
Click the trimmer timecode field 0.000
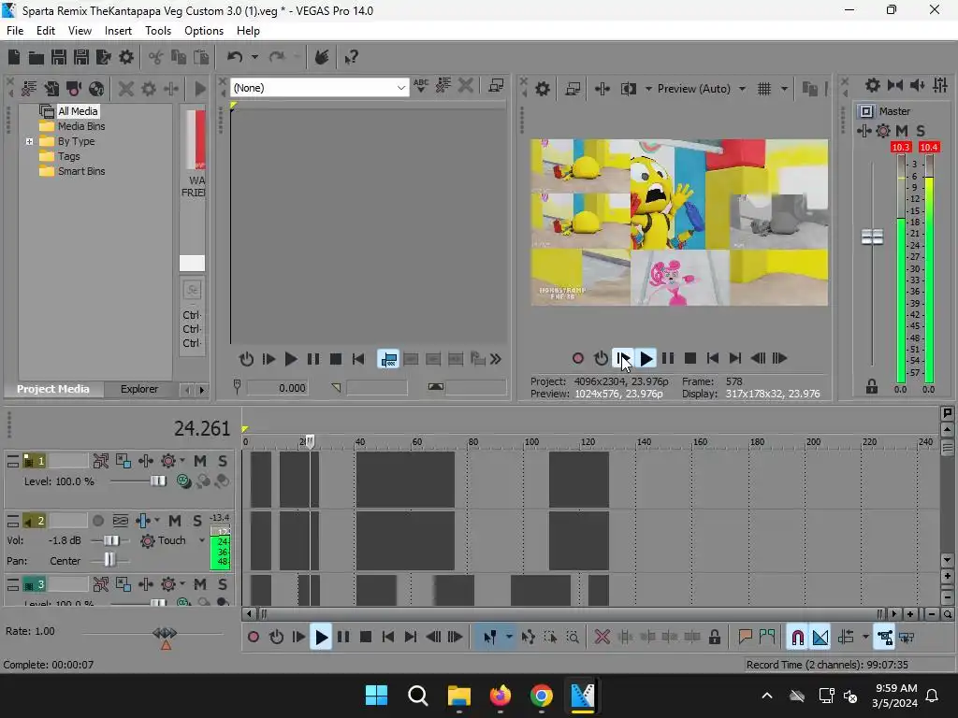point(277,388)
